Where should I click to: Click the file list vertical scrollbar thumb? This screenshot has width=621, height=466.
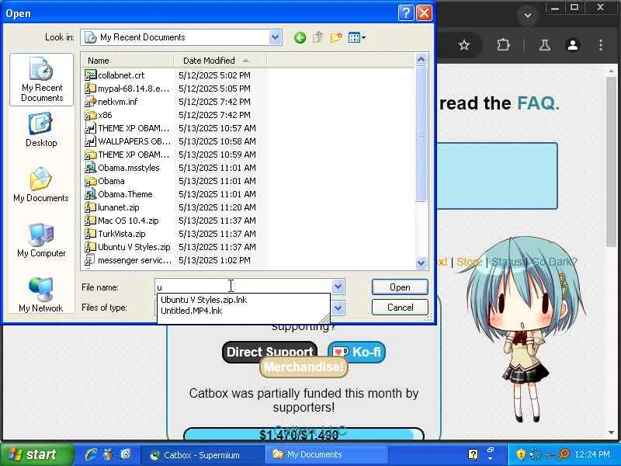(421, 134)
